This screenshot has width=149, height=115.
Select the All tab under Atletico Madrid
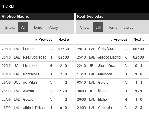tap(23, 27)
